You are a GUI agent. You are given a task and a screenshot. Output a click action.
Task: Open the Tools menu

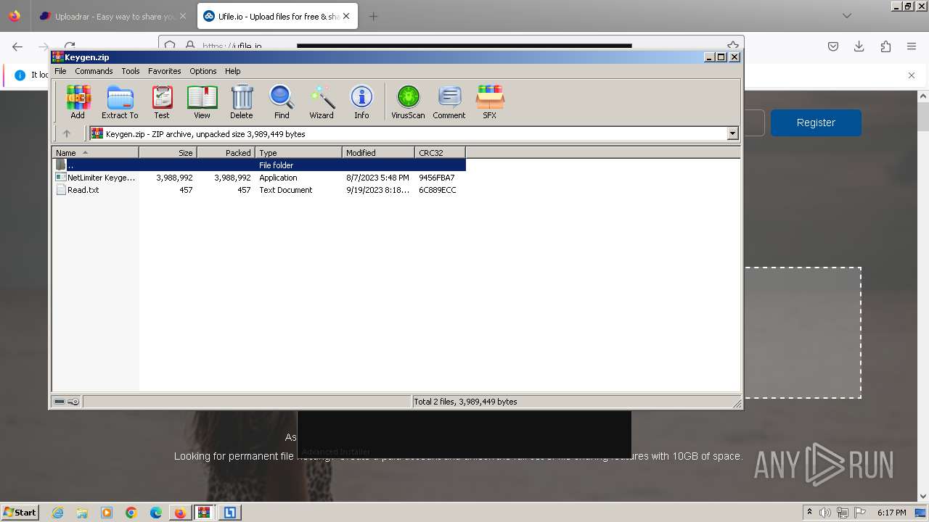point(131,71)
